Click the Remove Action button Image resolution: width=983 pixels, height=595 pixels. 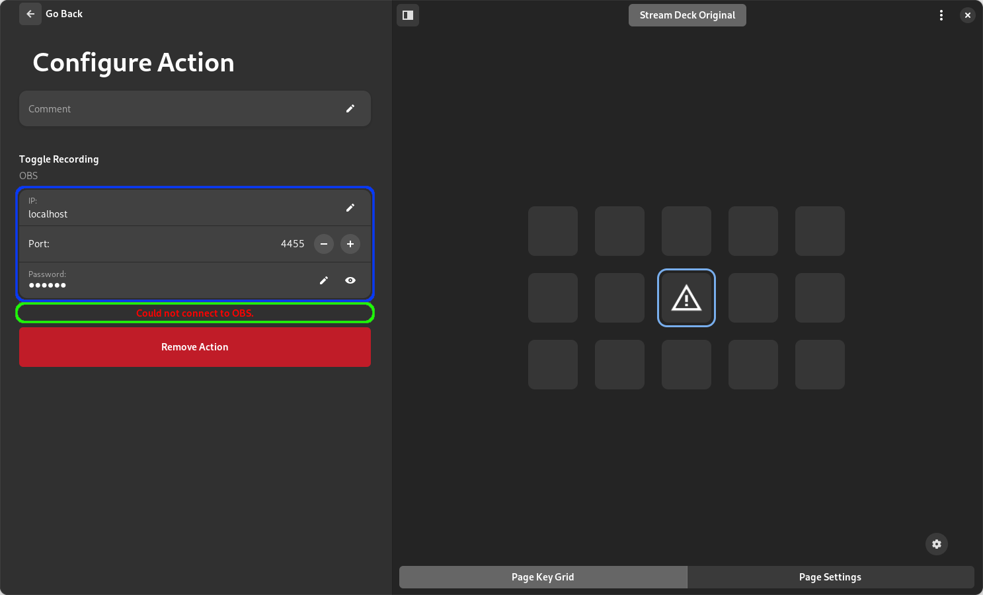[195, 347]
